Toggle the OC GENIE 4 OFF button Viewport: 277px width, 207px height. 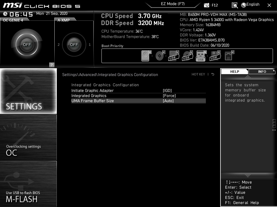[x=27, y=44]
